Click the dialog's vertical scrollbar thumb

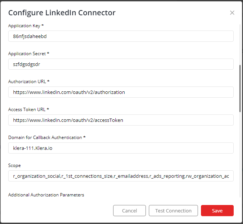240,88
